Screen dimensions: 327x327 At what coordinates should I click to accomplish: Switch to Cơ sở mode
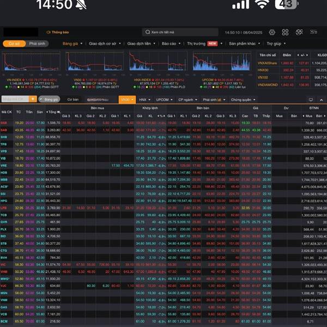(x=14, y=44)
